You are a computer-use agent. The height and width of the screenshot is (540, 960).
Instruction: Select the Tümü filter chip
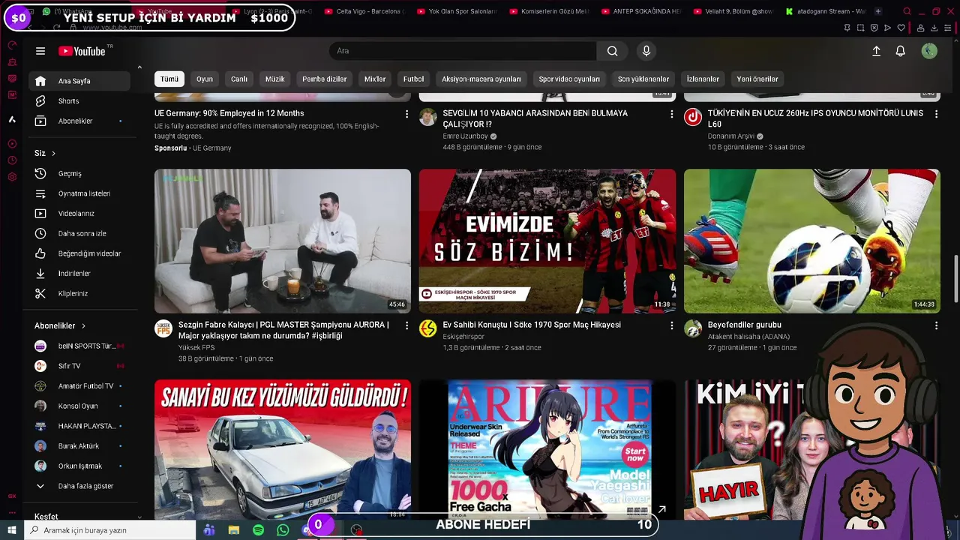click(169, 79)
